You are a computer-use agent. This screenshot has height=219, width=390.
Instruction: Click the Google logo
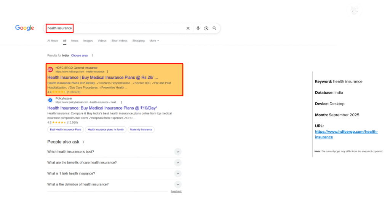[x=25, y=28]
